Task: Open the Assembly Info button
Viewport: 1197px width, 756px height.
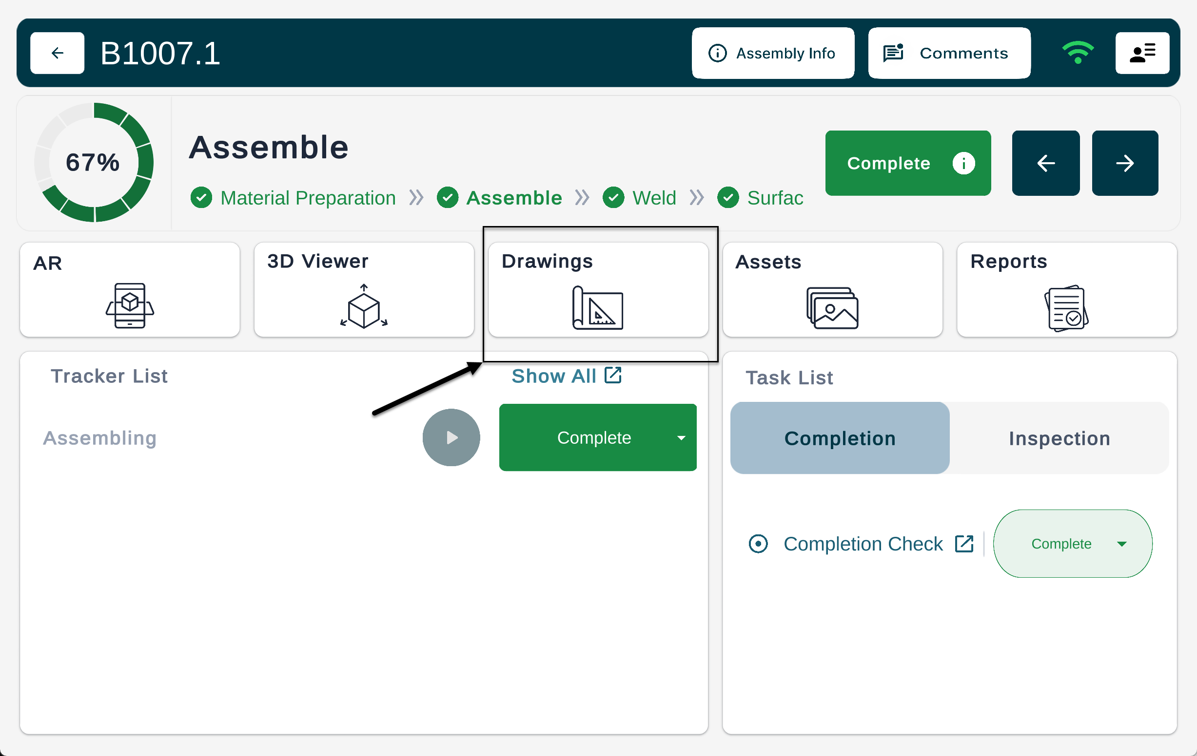Action: point(772,53)
